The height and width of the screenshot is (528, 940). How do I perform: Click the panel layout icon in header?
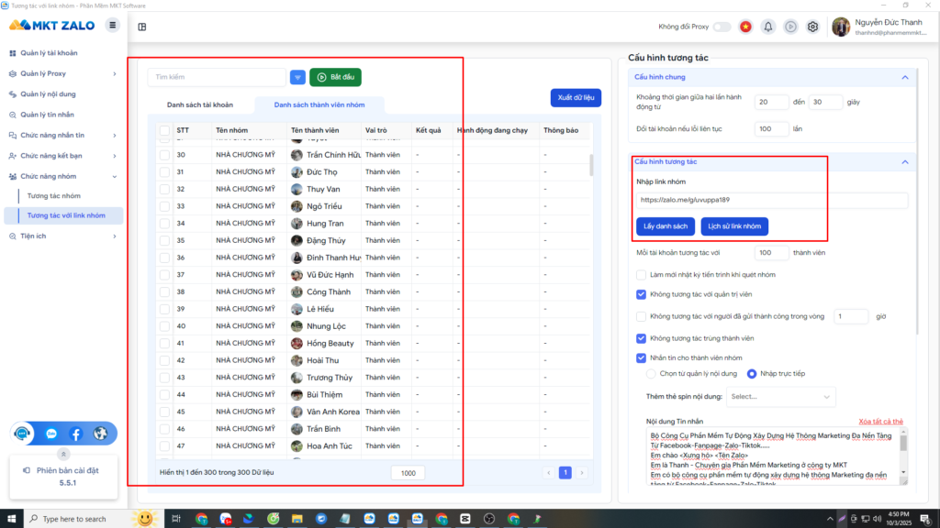click(142, 27)
